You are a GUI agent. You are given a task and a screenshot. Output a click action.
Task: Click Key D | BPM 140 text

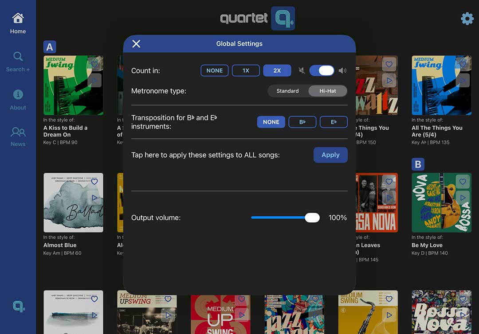pos(429,253)
